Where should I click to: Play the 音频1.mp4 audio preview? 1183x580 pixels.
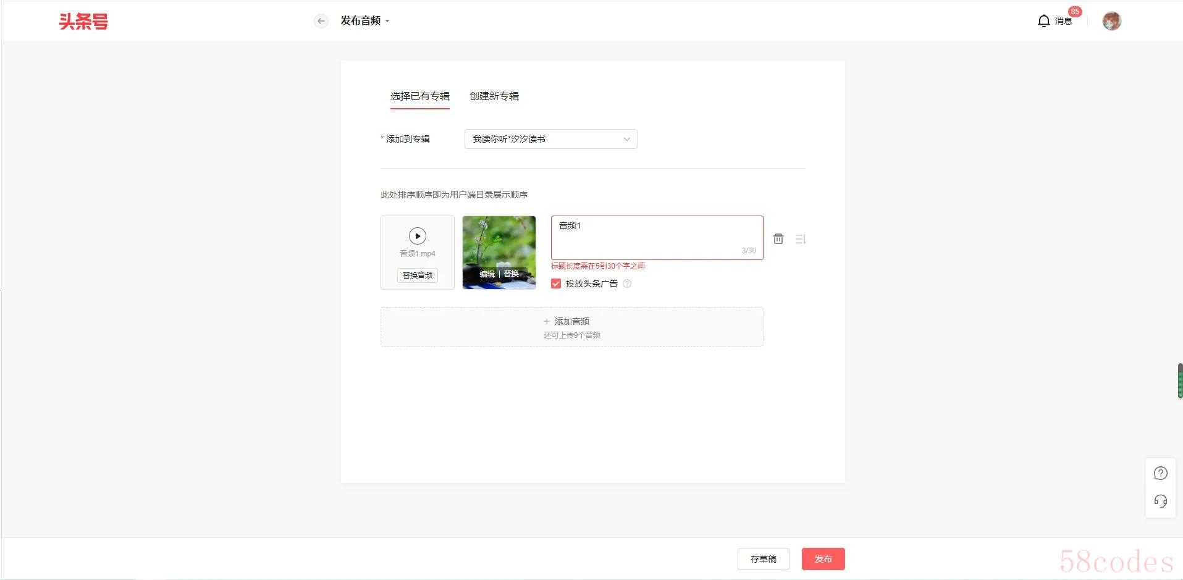click(x=418, y=236)
